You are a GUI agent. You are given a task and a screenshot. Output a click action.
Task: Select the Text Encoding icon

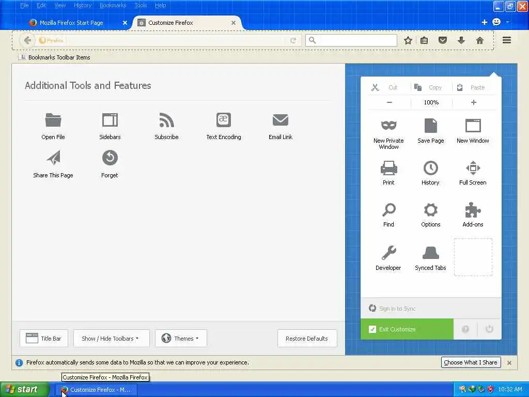tap(224, 120)
